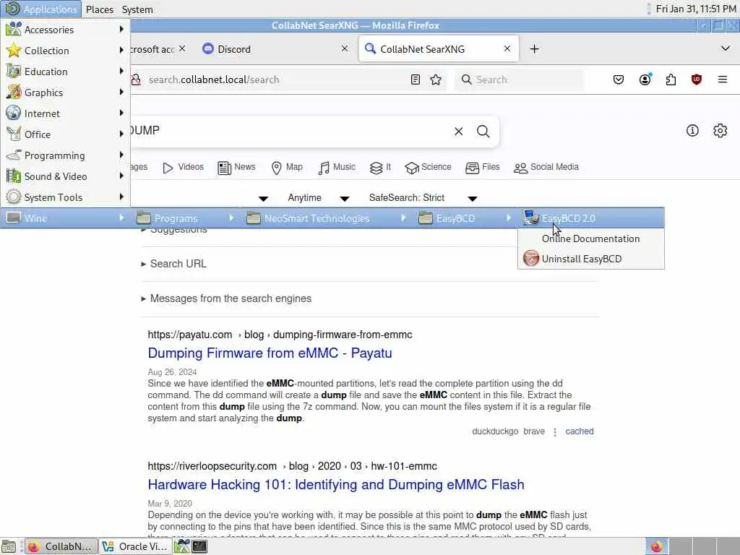Open the Internet menu category
Screen dimensions: 740x555
pyautogui.click(x=65, y=113)
